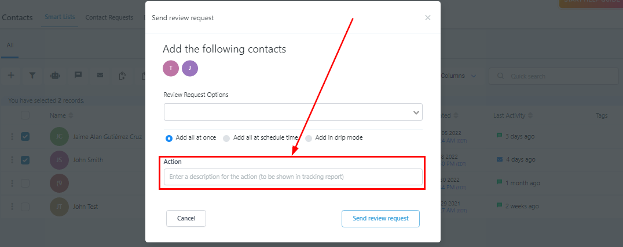Click the Send review request button

coord(380,219)
